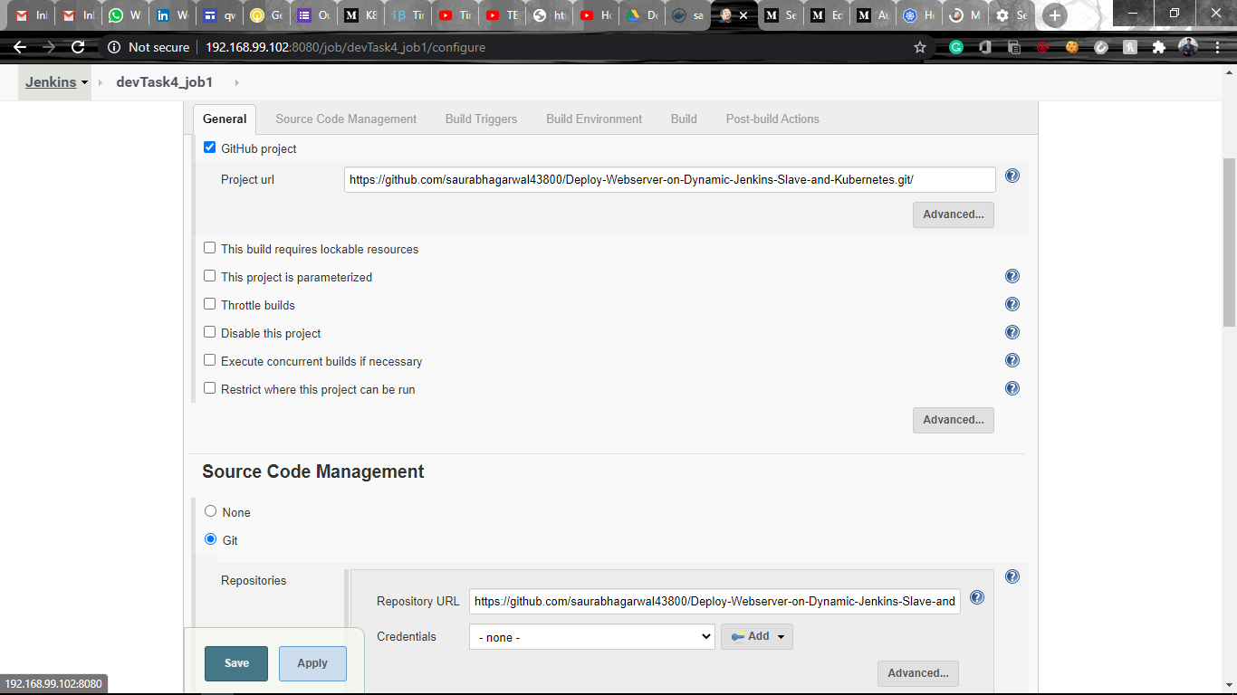Image resolution: width=1237 pixels, height=695 pixels.
Task: Open help for the Project url field
Action: tap(1012, 176)
